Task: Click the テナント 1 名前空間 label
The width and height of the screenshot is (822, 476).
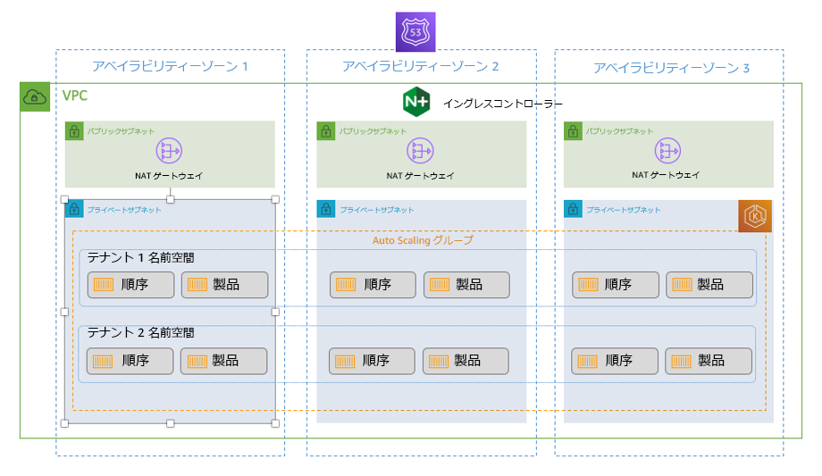Action: [140, 257]
